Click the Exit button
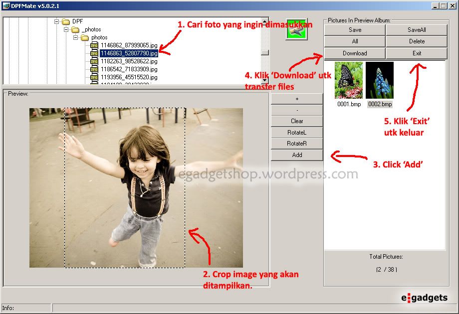The height and width of the screenshot is (314, 459). pyautogui.click(x=417, y=53)
